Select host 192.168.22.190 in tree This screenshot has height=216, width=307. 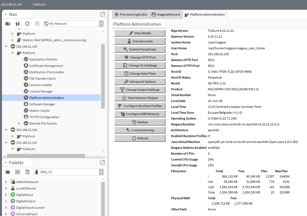tap(27, 47)
